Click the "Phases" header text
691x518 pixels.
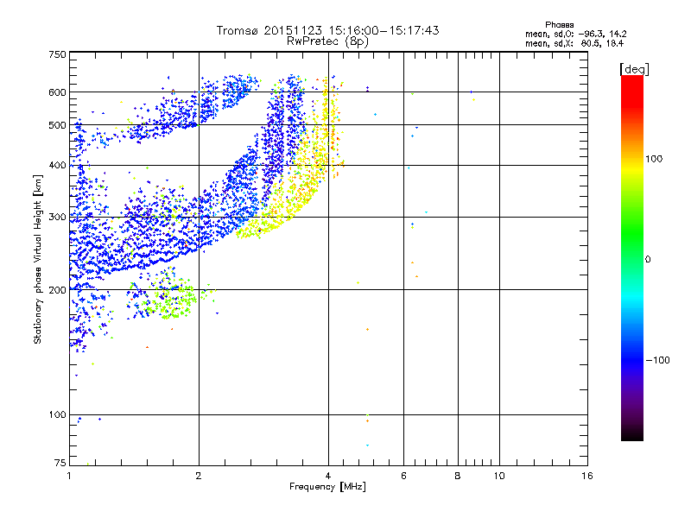[x=559, y=25]
